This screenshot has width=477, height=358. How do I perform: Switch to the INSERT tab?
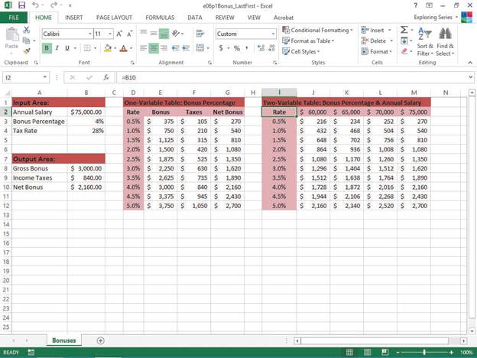pos(73,18)
